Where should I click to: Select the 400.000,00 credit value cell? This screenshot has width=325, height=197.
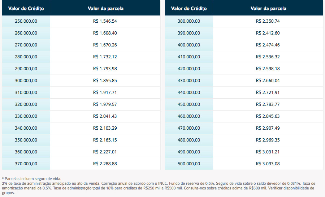point(189,45)
